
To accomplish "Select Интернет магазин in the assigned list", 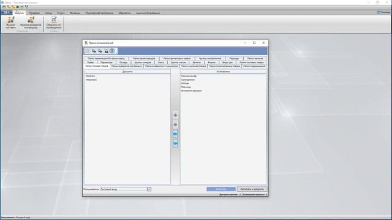I will coord(191,91).
